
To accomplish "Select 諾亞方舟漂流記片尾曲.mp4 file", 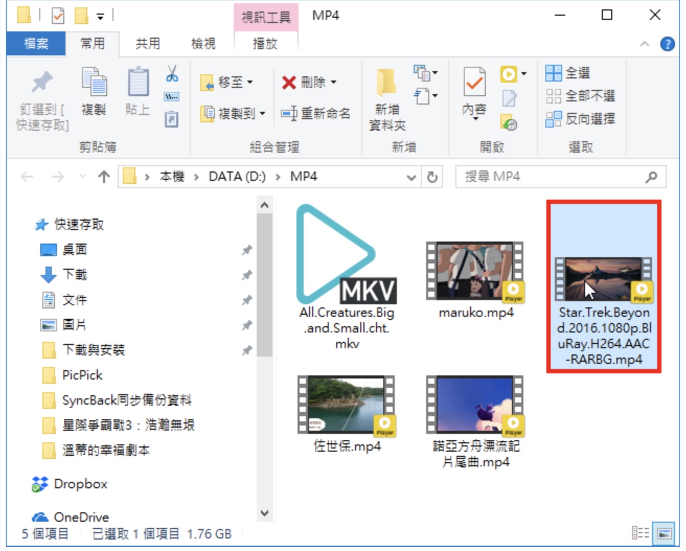I will [x=476, y=422].
